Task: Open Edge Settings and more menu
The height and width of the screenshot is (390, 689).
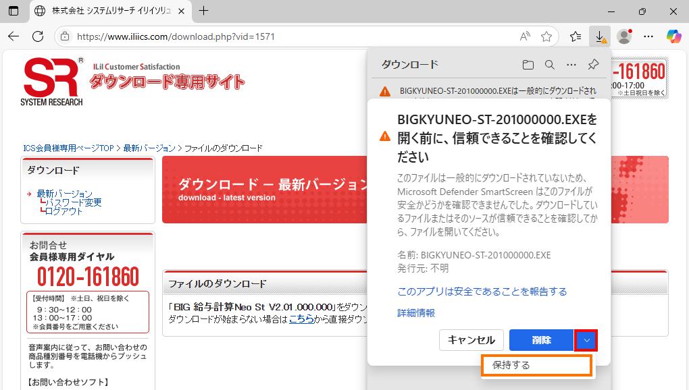Action: click(648, 36)
